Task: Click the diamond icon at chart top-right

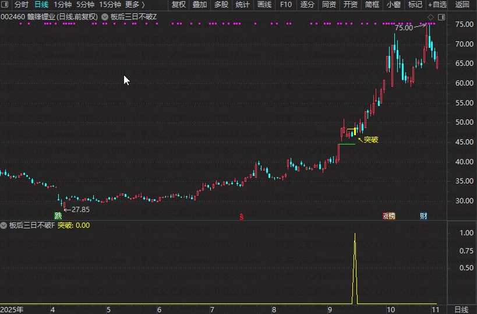Action: pyautogui.click(x=430, y=16)
